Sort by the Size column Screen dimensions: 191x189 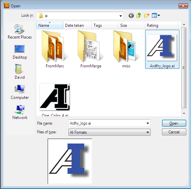[x=131, y=25]
